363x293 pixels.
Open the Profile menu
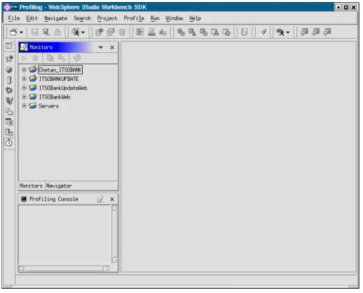tap(134, 18)
